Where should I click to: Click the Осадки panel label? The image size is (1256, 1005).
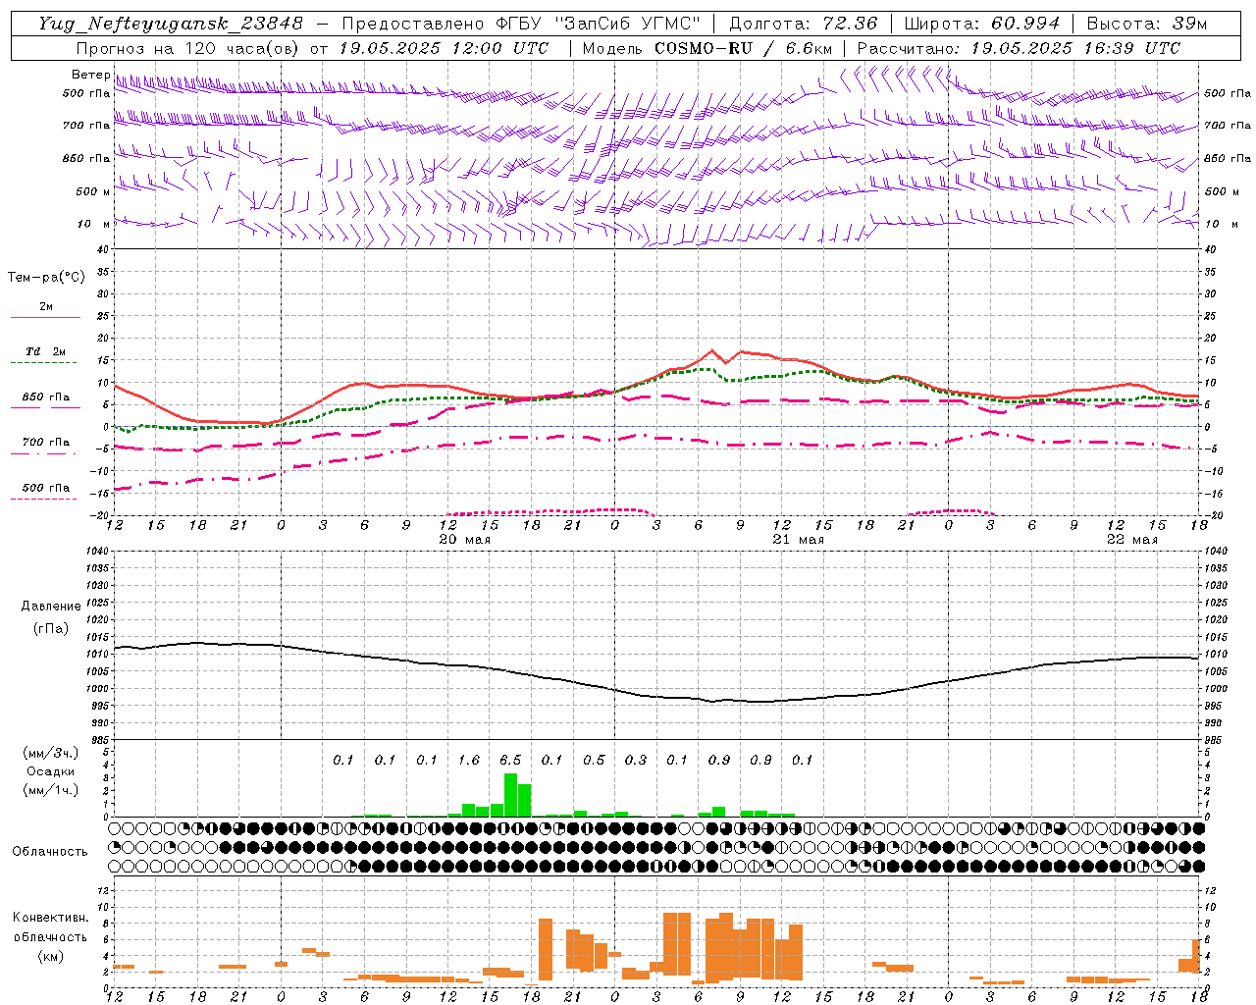51,771
